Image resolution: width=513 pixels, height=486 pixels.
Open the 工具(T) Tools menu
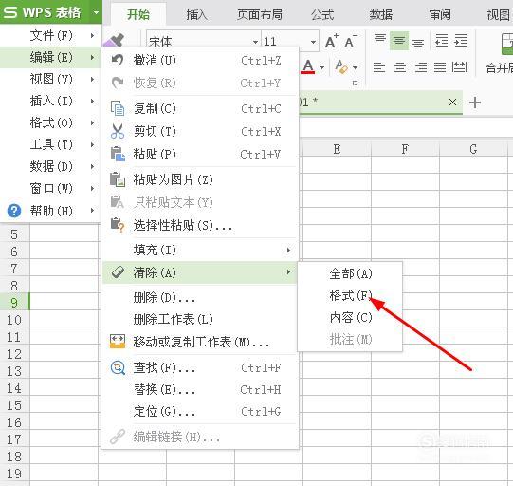tap(50, 144)
